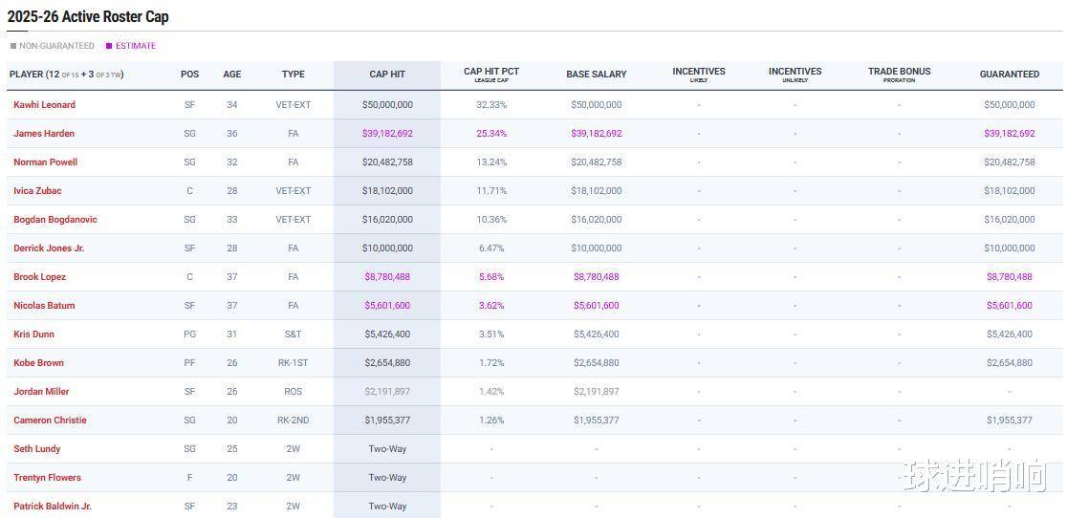Open Jordan Miller's player link
1067x518 pixels.
(x=41, y=392)
